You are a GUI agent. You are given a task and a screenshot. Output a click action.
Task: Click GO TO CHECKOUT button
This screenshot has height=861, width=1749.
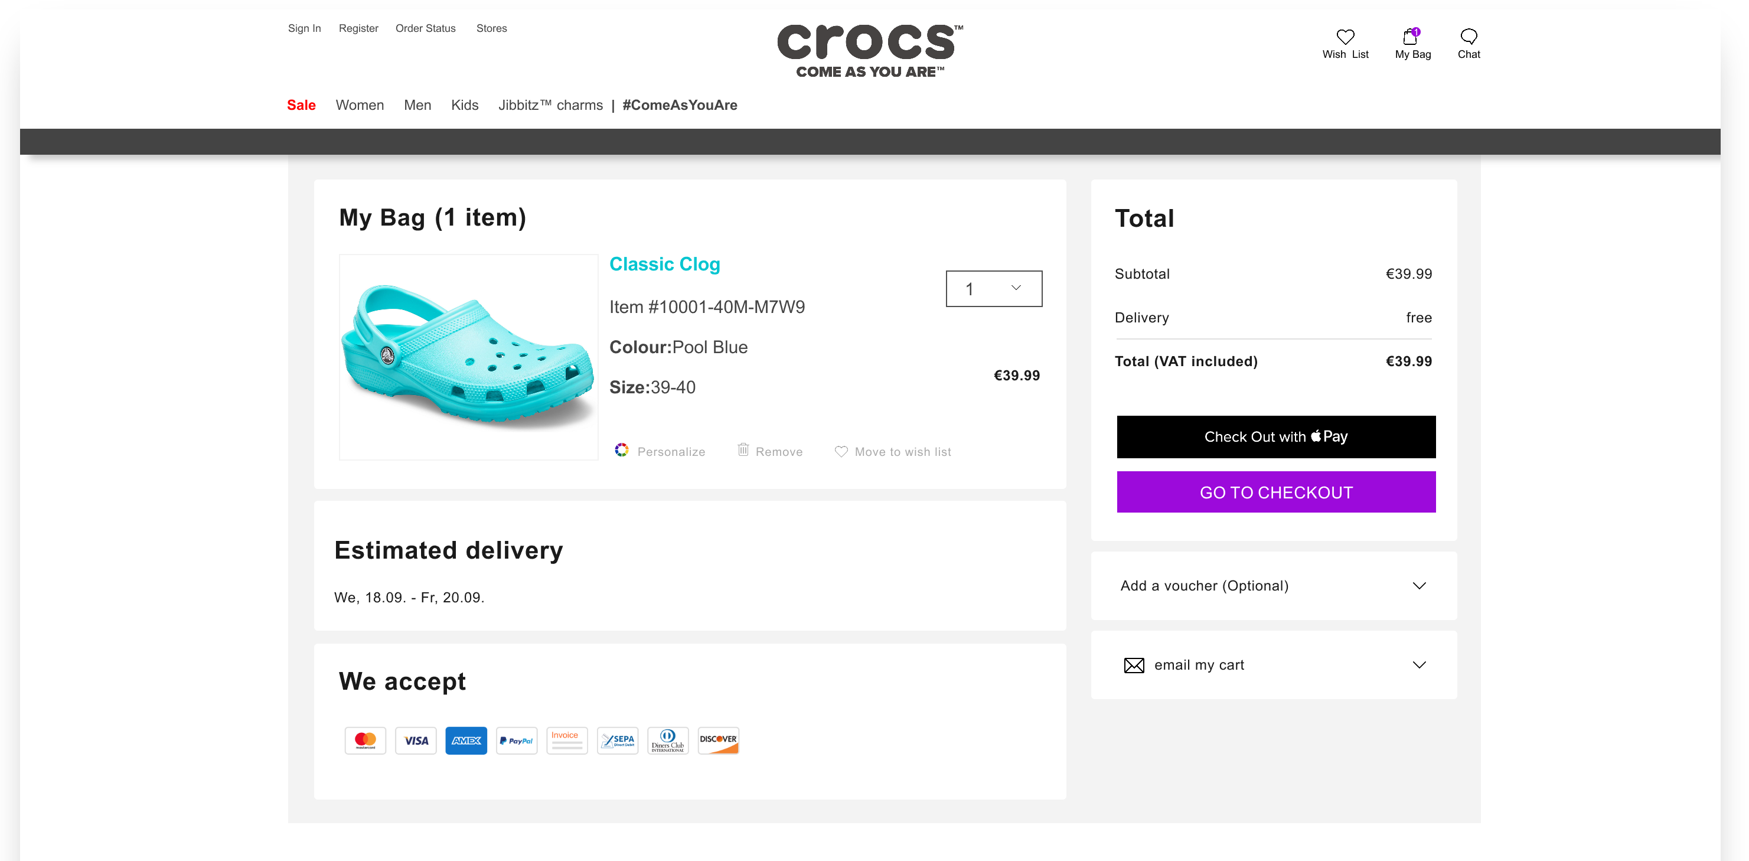(x=1276, y=492)
